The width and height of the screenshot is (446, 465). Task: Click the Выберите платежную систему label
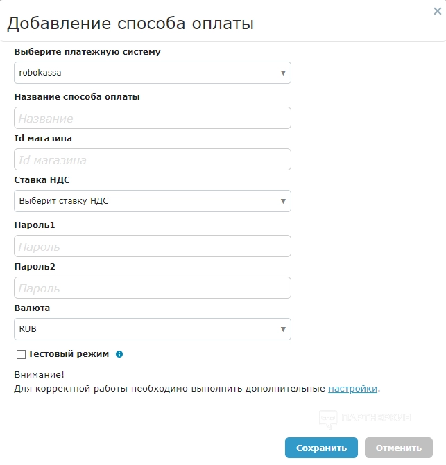tap(87, 52)
